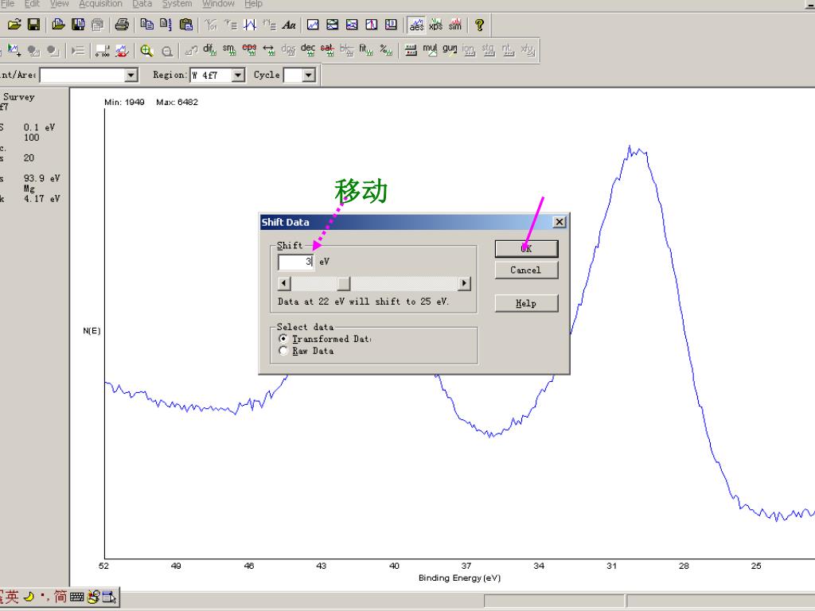This screenshot has width=815, height=611.
Task: Click the add spectrum plus icon
Action: (14, 50)
